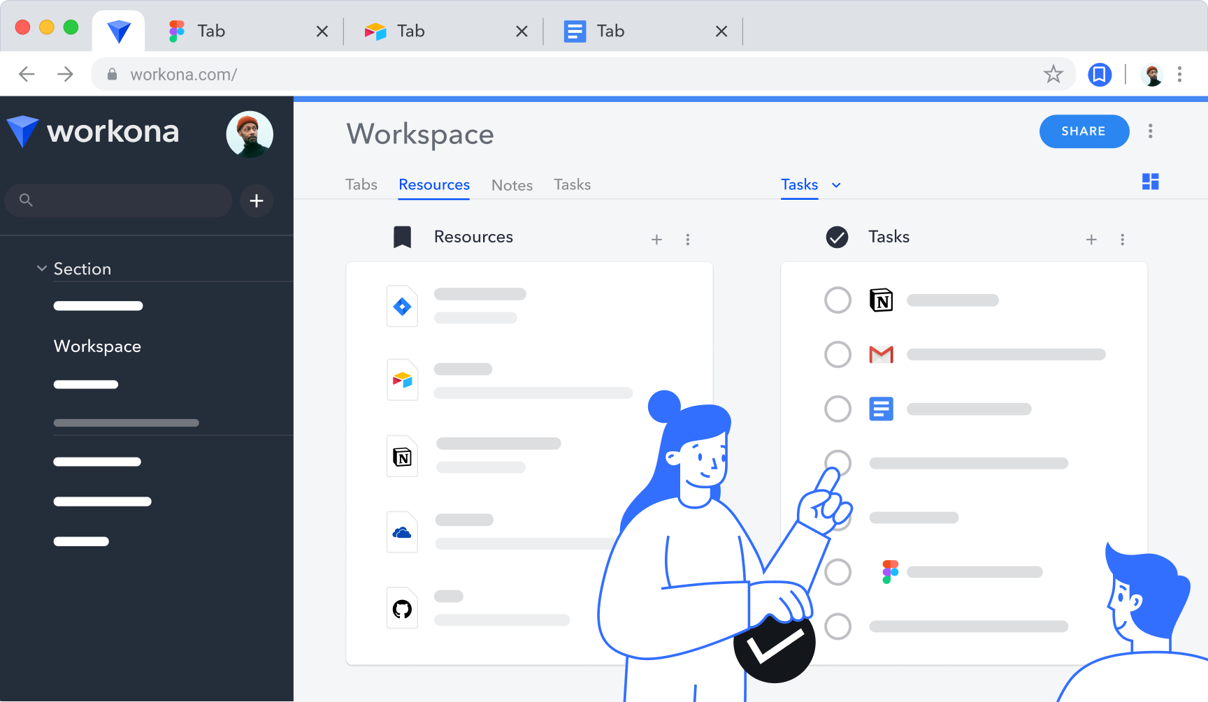
Task: Focus the workona.com address bar
Action: coord(583,74)
